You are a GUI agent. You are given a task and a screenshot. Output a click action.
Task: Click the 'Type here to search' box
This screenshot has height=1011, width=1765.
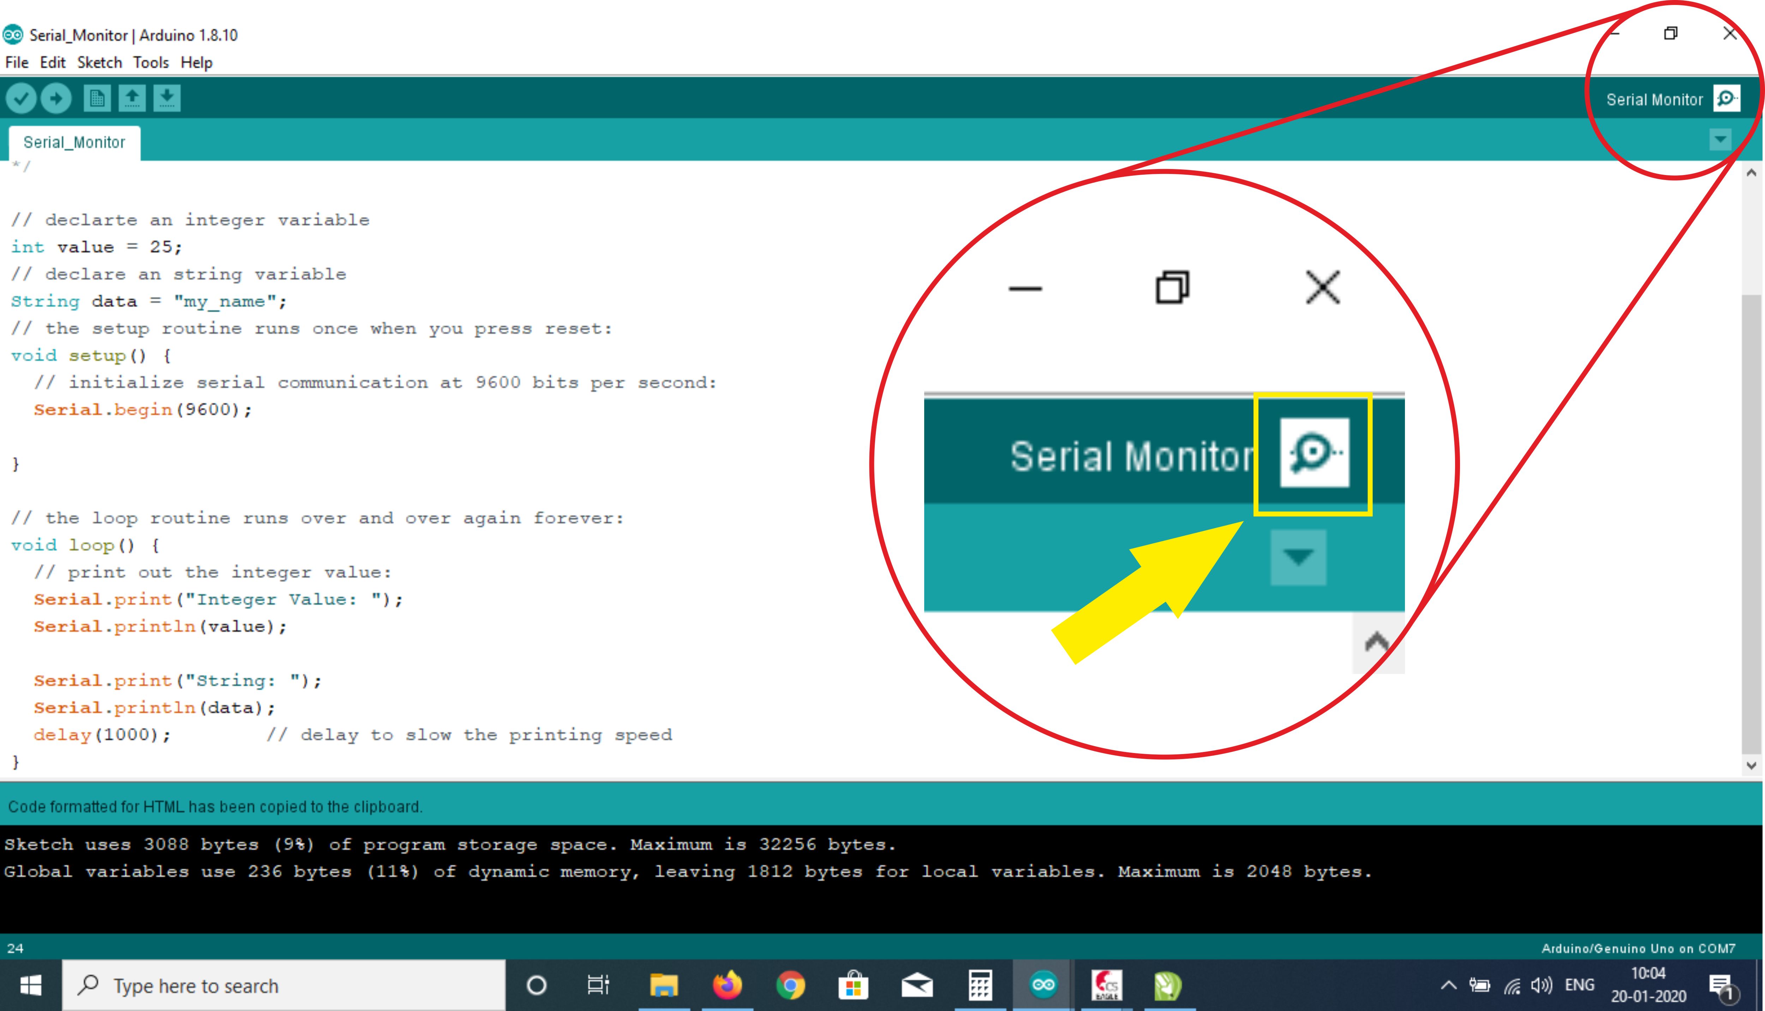(284, 985)
